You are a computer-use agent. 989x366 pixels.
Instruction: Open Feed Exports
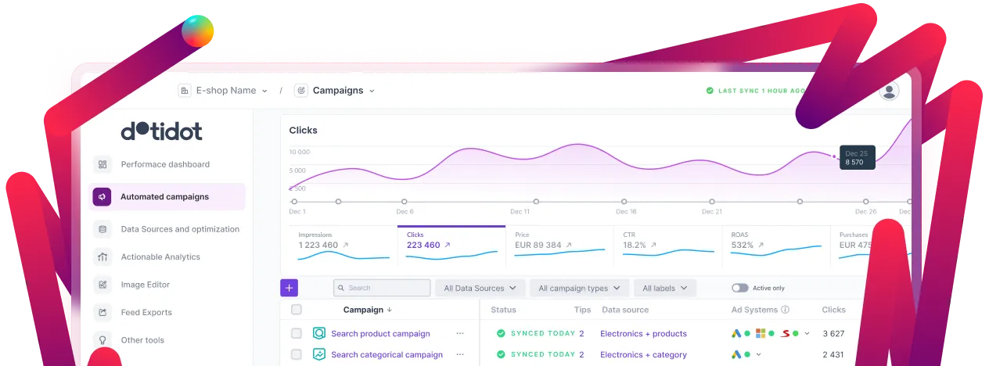(x=146, y=312)
